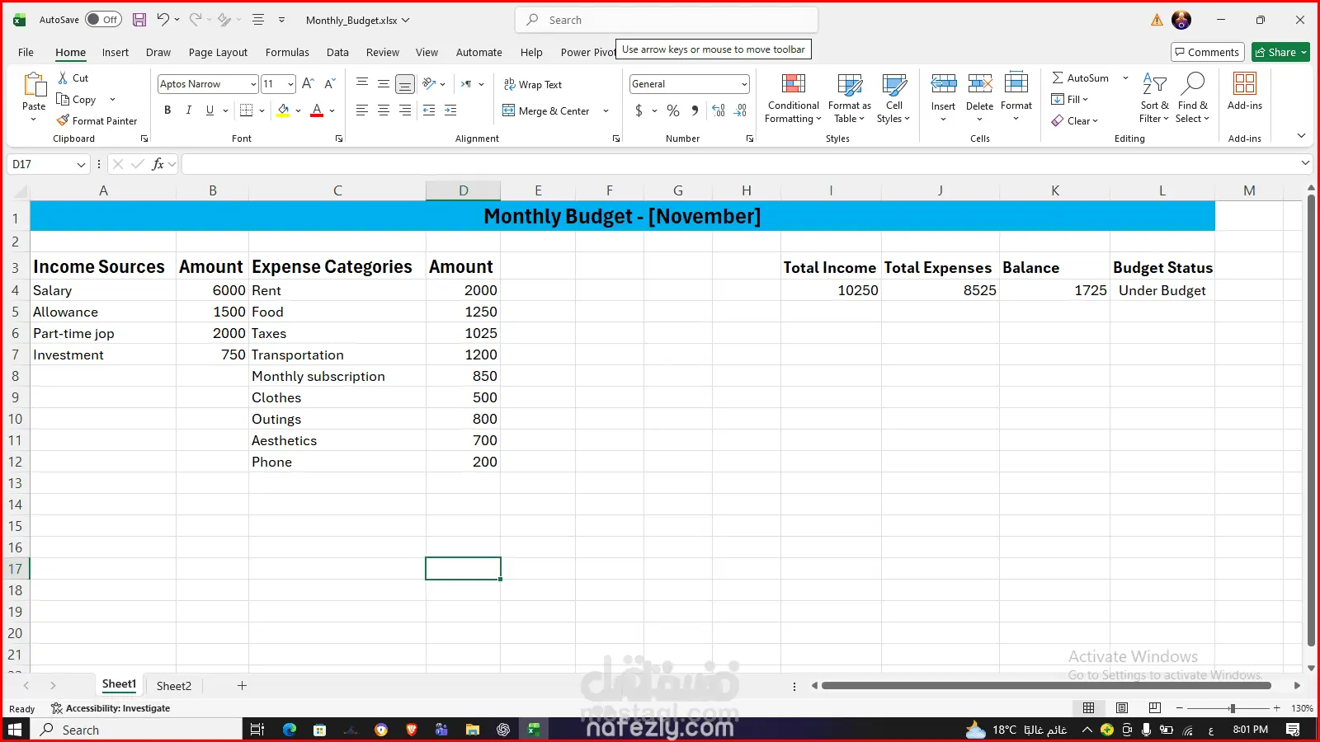Click the zoom slider handle
The height and width of the screenshot is (742, 1320).
(x=1232, y=708)
